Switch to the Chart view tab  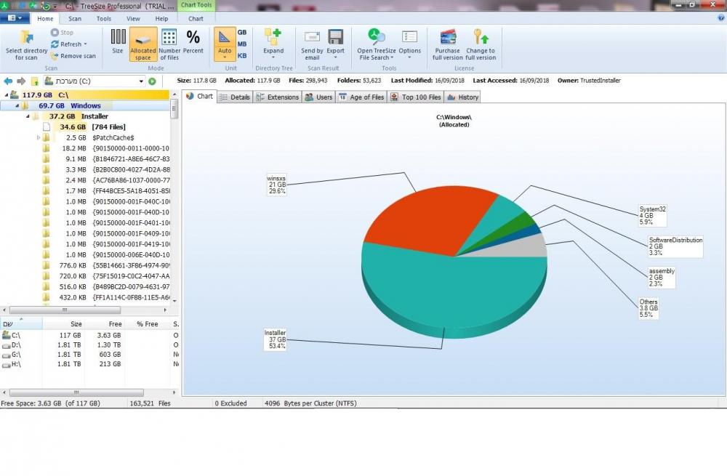pos(199,97)
